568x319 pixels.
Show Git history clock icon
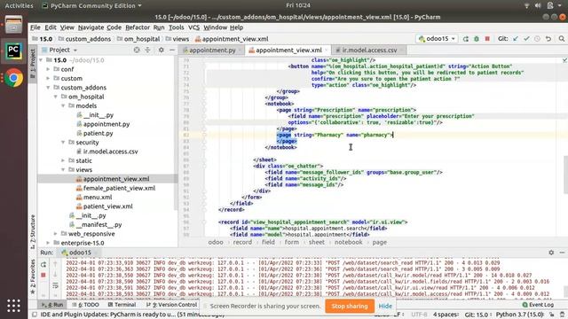pos(537,39)
